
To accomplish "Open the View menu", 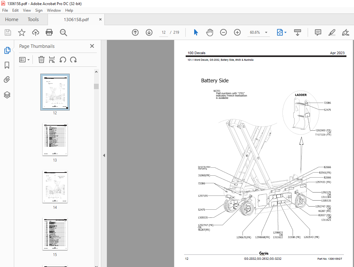I will (x=27, y=10).
